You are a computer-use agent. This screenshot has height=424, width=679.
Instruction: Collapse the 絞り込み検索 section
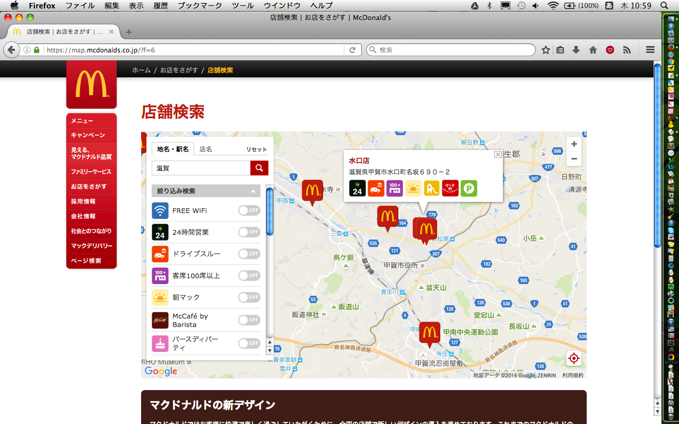(206, 191)
